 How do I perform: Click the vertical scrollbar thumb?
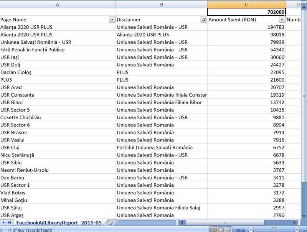[x=304, y=96]
